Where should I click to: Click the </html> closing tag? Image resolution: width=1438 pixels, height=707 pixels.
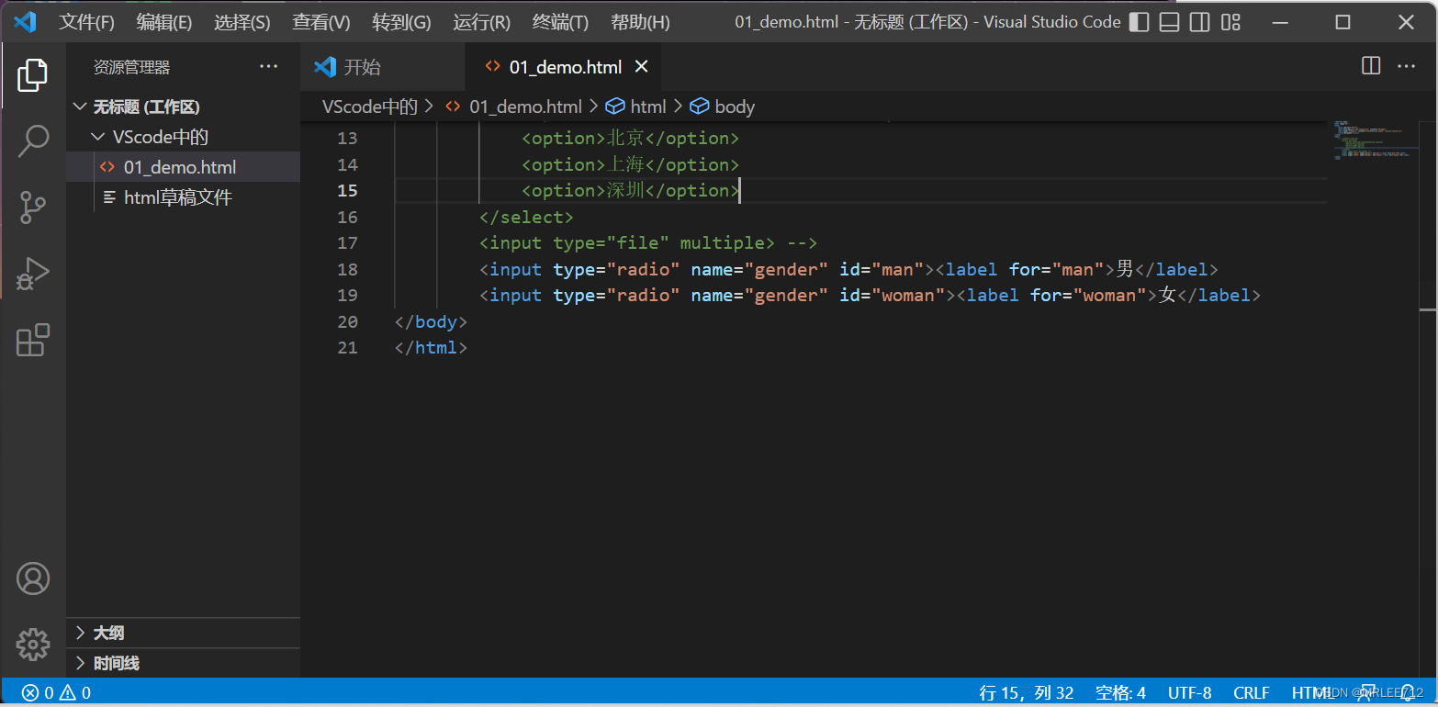pos(432,348)
